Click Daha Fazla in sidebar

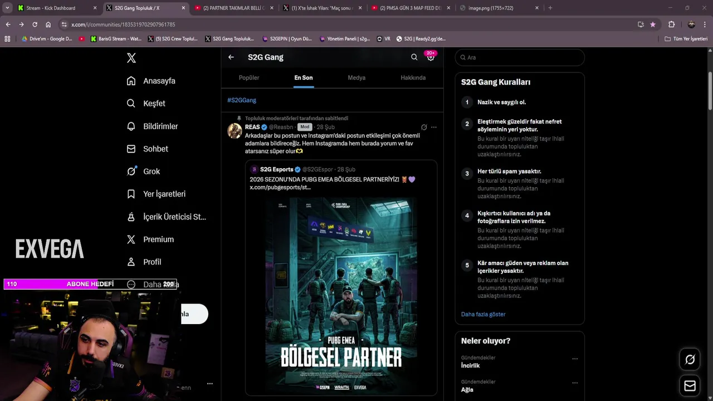point(153,285)
